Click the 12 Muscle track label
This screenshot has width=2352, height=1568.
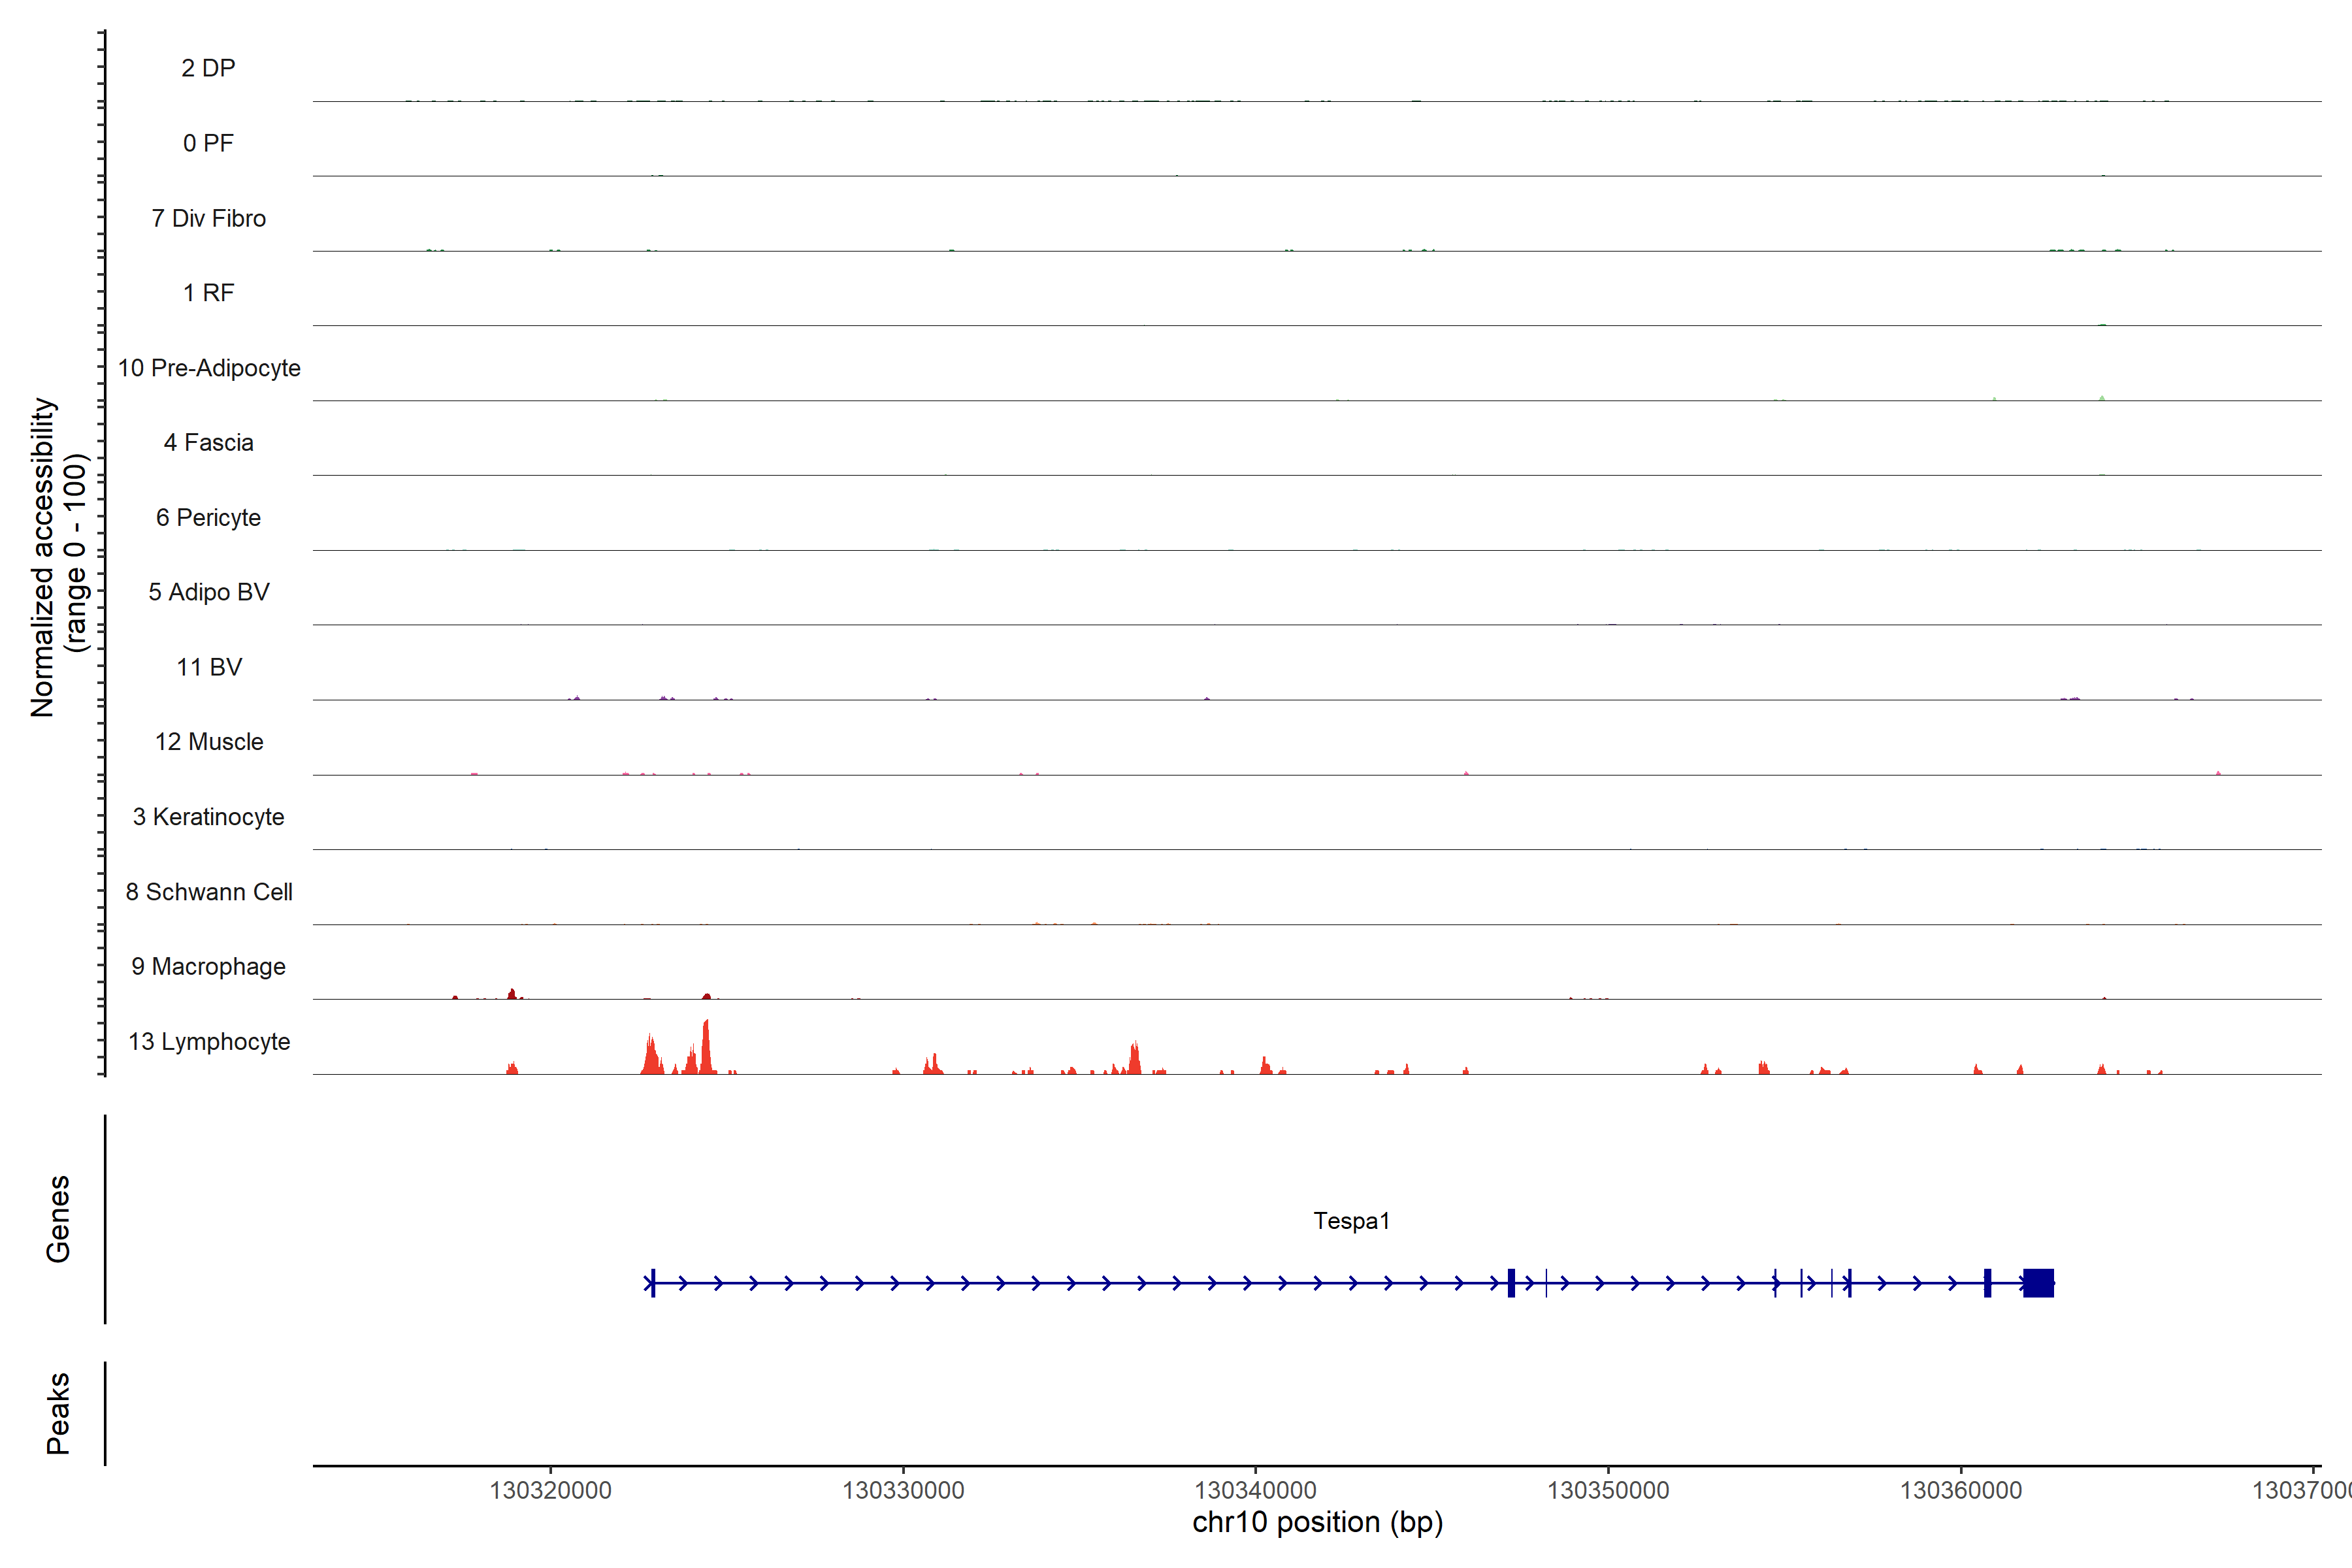coord(209,742)
